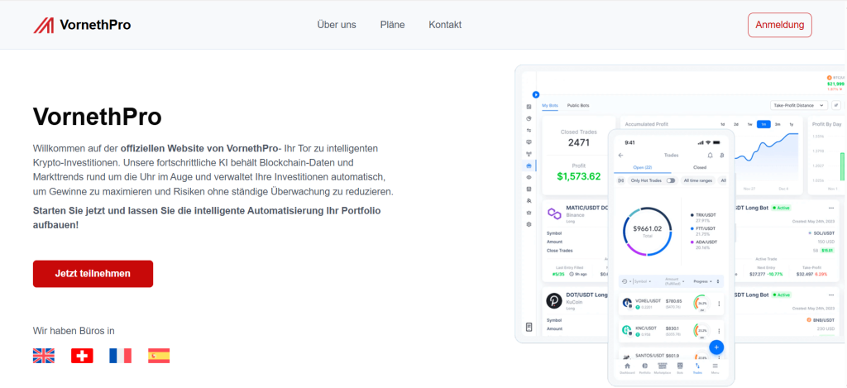Viewport: 847px width, 388px height.
Task: Click the mobile device icon at sidebar bottom
Action: tap(529, 327)
